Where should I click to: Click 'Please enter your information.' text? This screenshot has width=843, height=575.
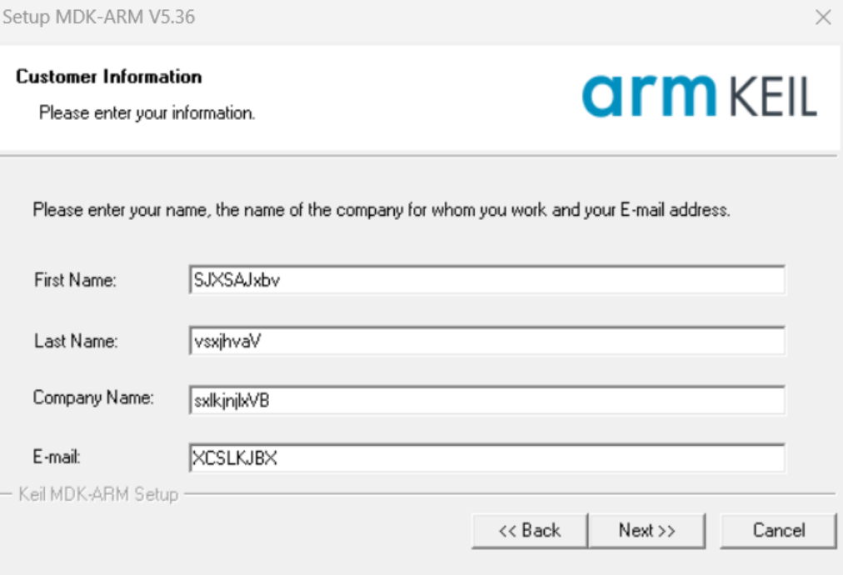pyautogui.click(x=147, y=113)
